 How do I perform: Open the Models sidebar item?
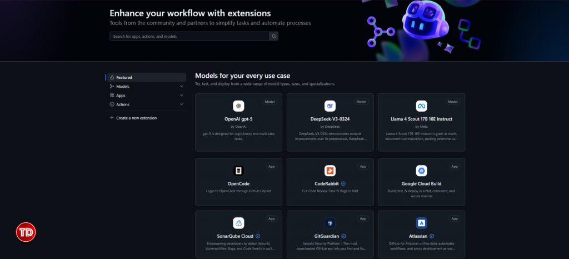click(x=147, y=86)
